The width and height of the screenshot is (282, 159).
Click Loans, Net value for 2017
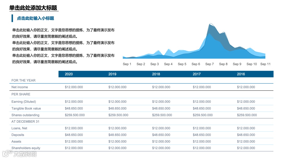(x=202, y=128)
